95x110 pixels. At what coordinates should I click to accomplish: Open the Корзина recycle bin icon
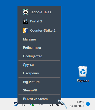[83, 71]
